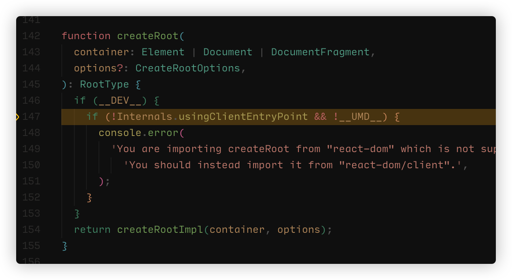
Task: Click the closing brace on line 155
Action: (65, 246)
